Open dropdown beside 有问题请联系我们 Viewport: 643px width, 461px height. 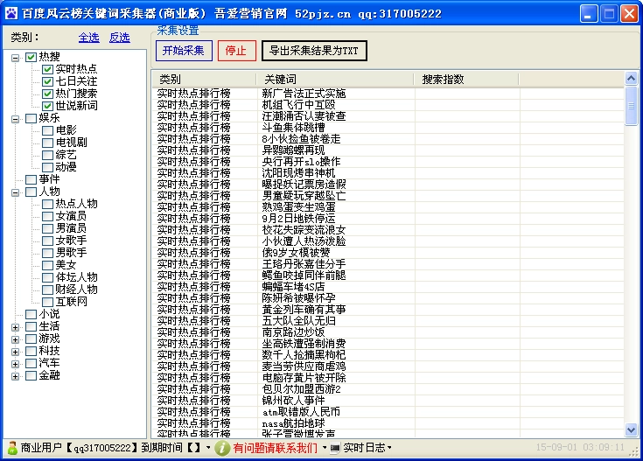pyautogui.click(x=325, y=448)
